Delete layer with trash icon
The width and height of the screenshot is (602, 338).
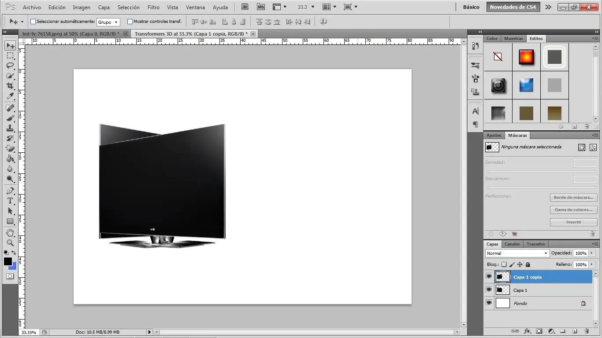point(587,331)
